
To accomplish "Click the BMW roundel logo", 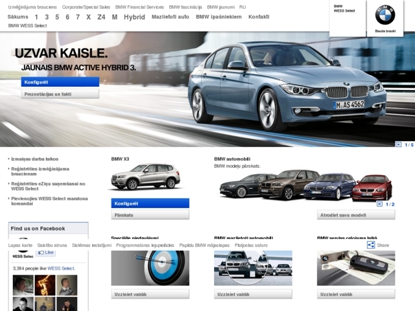I will (385, 15).
